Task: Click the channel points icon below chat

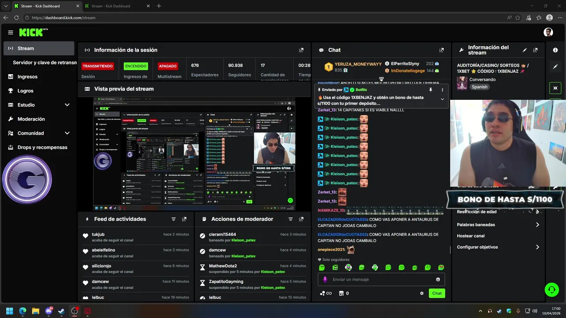Action: pyautogui.click(x=325, y=293)
